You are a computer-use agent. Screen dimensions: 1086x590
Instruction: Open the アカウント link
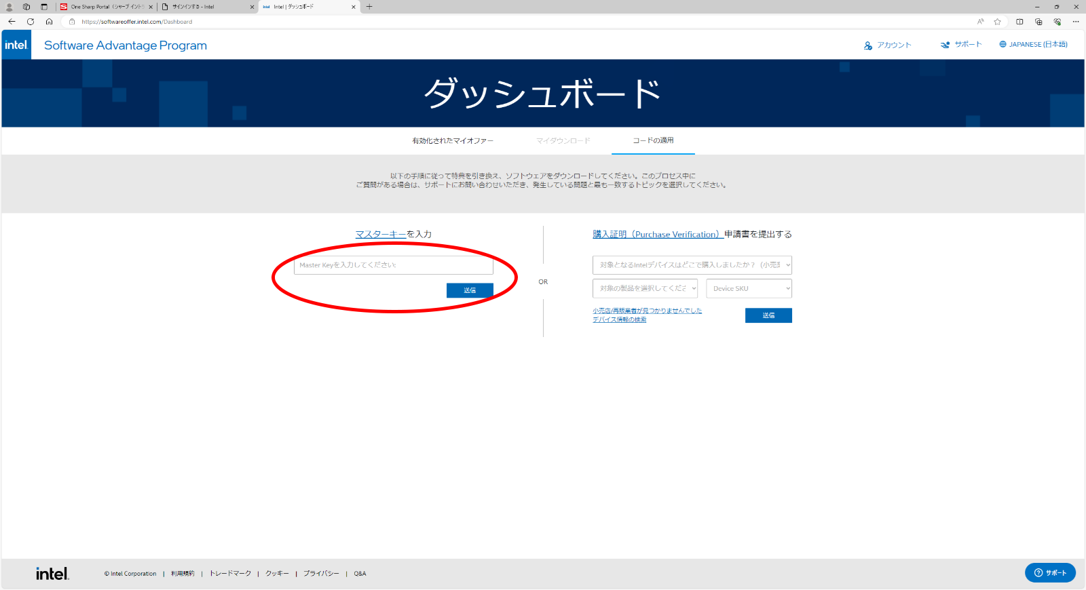click(x=894, y=45)
